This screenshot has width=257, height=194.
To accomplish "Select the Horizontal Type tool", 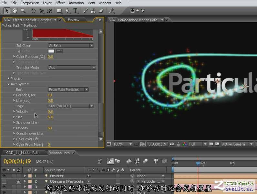I will [76, 11].
